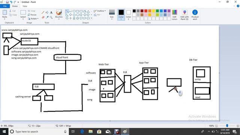Click the Windows Start button
Image resolution: width=240 pixels, height=135 pixels.
[x=4, y=132]
